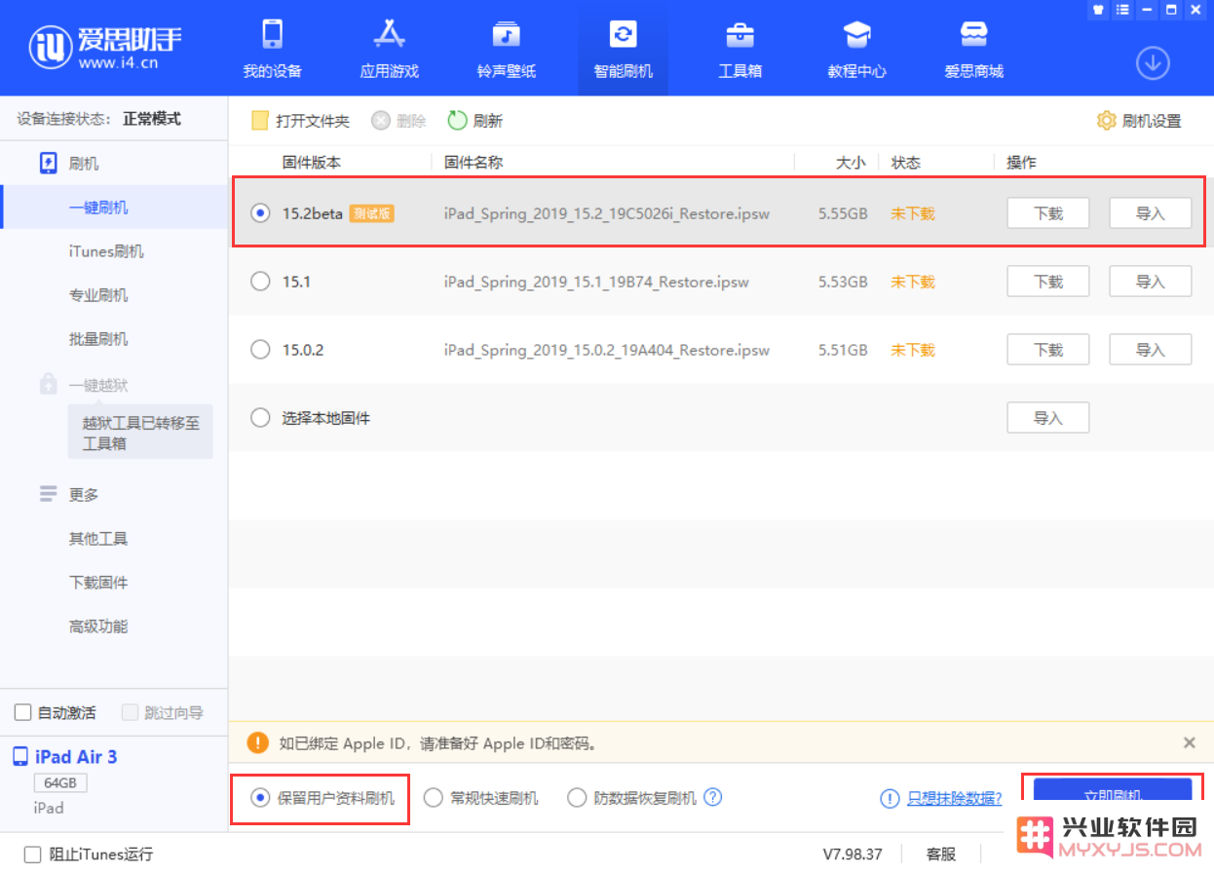Click 客服 in the status bar
This screenshot has height=873, width=1214.
coord(941,854)
